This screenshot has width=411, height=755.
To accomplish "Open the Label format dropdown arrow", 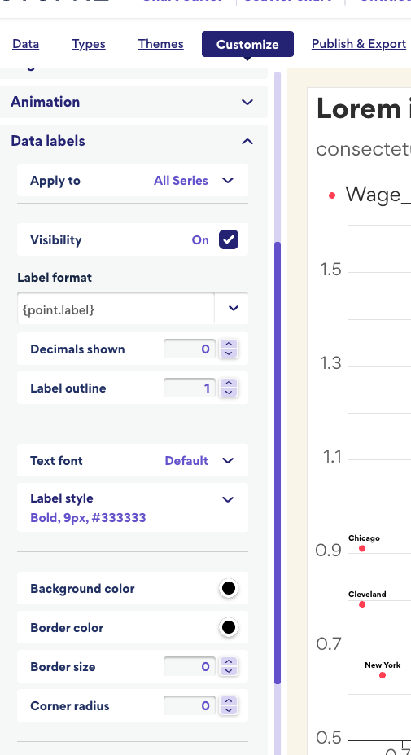I will click(x=233, y=308).
